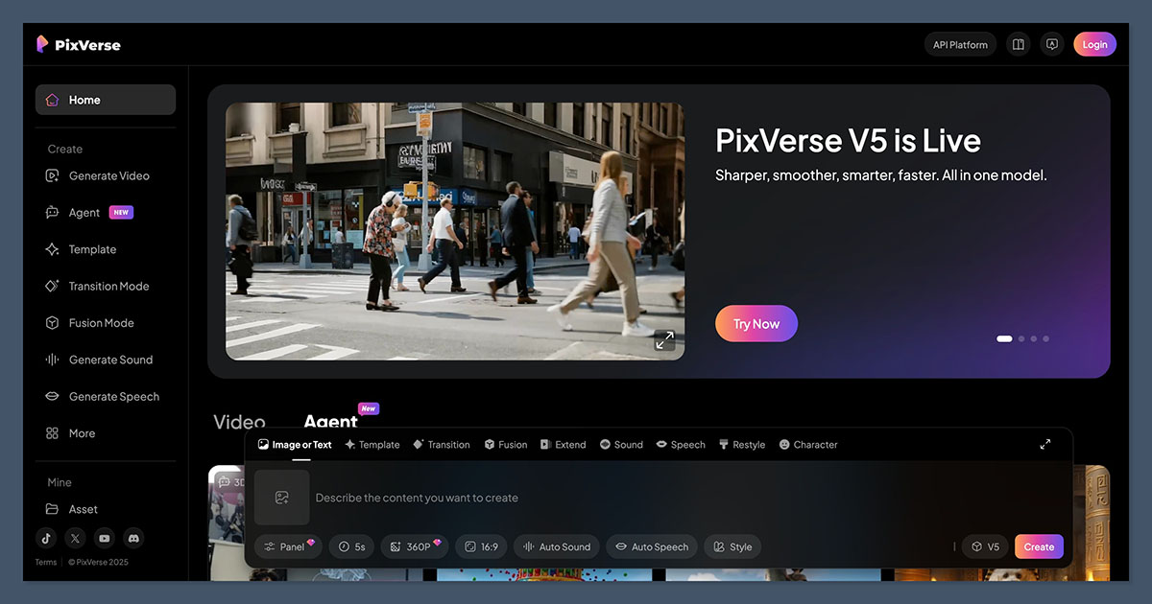This screenshot has height=604, width=1152.
Task: Click the Try Now button on the banner
Action: pyautogui.click(x=756, y=323)
